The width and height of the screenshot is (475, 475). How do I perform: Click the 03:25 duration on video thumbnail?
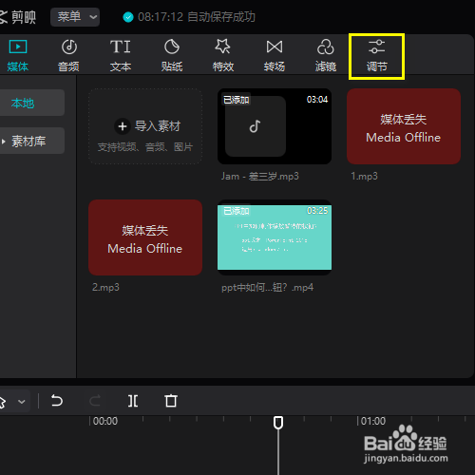(x=317, y=211)
